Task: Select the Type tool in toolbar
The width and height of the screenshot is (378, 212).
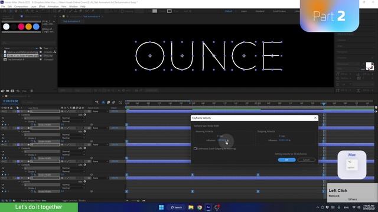Action: [65, 11]
